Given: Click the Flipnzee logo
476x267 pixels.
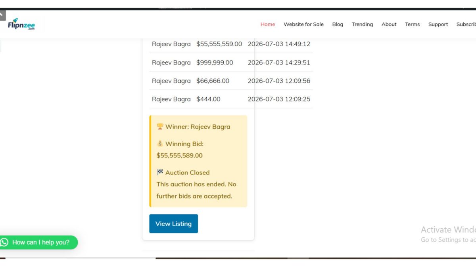Looking at the screenshot, I should [x=21, y=24].
